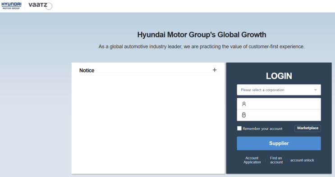Click the blue Supplier login button
The height and width of the screenshot is (177, 335).
[x=279, y=143]
